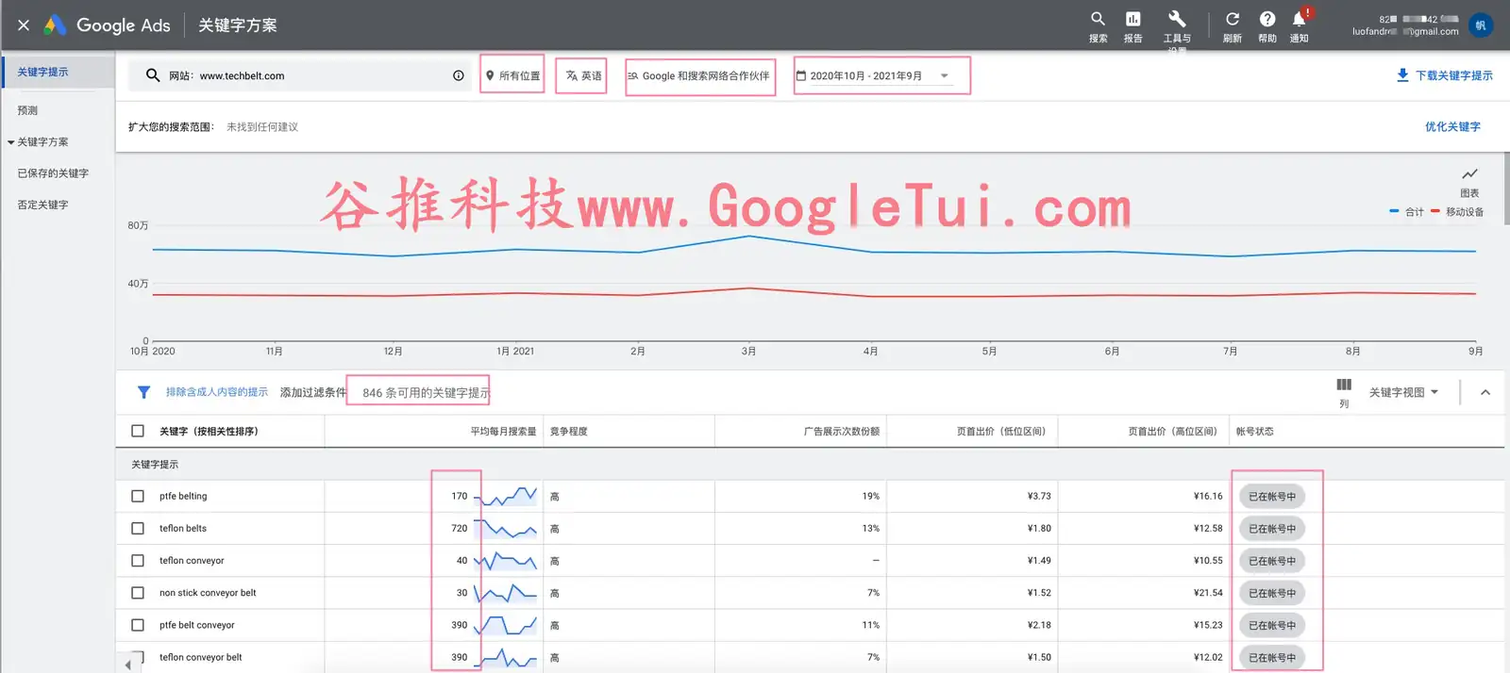Screen dimensions: 1510x673
Task: Click 已在帐号中 for ptfe belting
Action: click(1272, 497)
